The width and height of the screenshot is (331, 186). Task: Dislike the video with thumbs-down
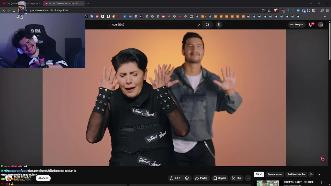pyautogui.click(x=187, y=178)
